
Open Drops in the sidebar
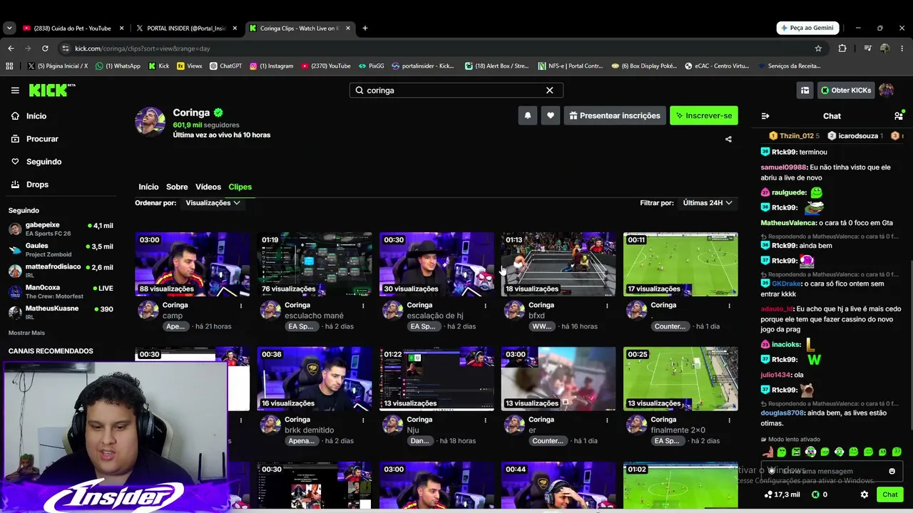coord(37,185)
